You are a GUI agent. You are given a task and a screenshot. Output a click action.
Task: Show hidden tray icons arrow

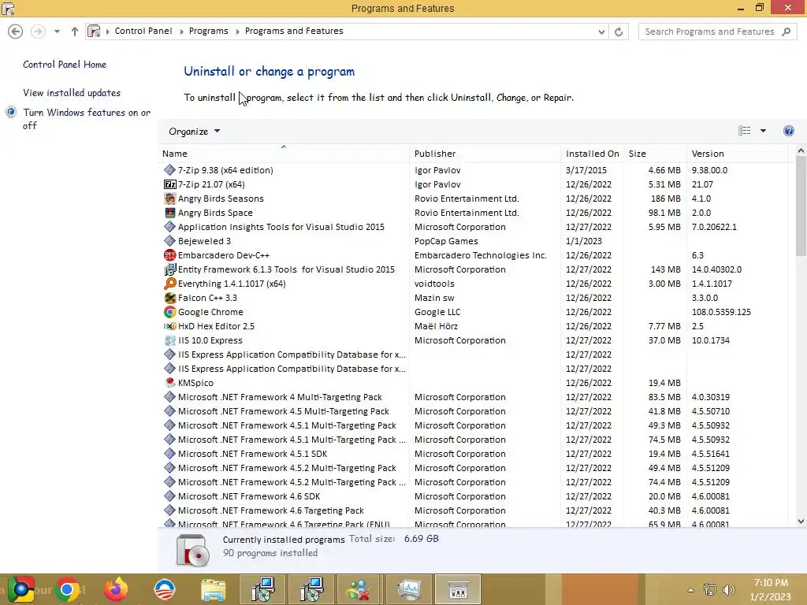690,590
